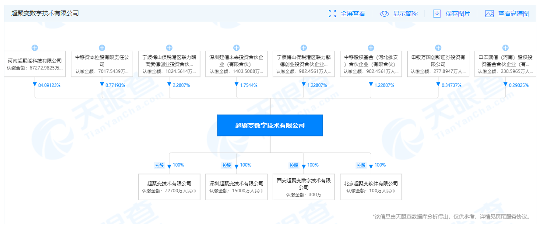Click 认缴金额 72700万人民币 text
The height and width of the screenshot is (229, 542).
coord(169,191)
